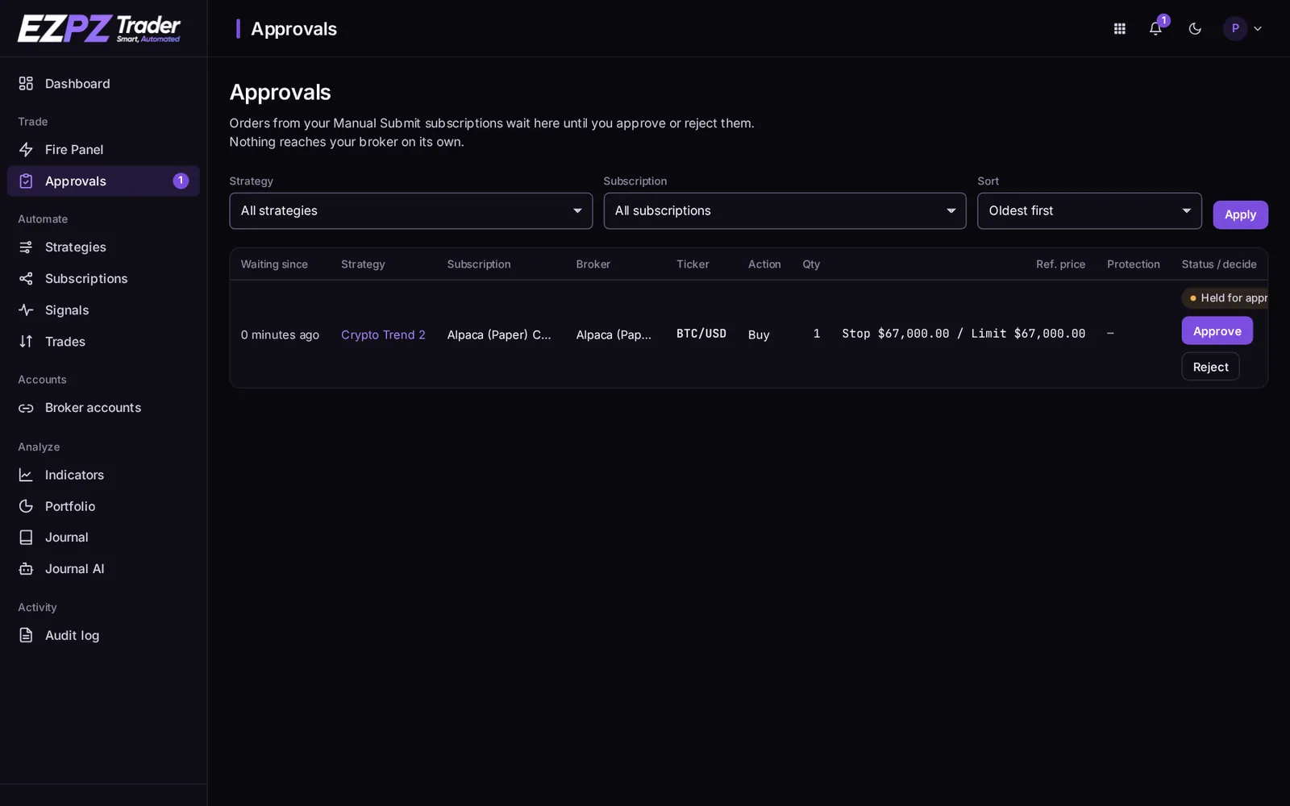The image size is (1290, 806).
Task: Go to Dashboard in sidebar
Action: coord(103,84)
